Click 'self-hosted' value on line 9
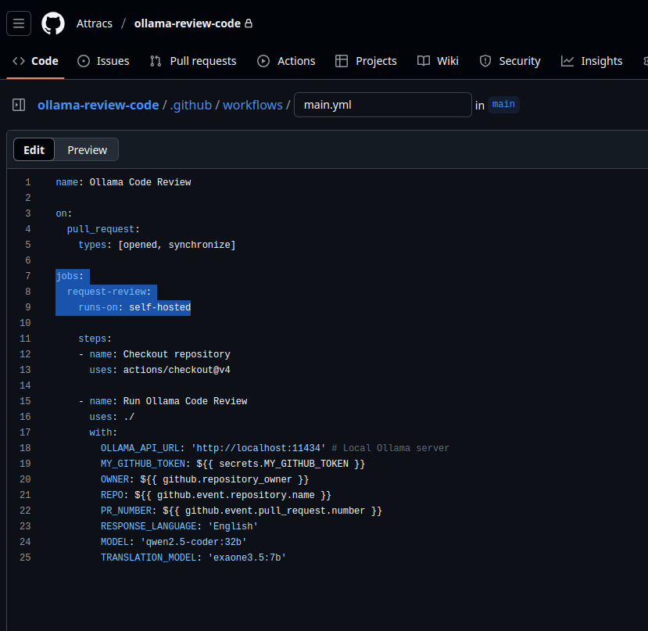Viewport: 648px width, 631px height. [160, 307]
